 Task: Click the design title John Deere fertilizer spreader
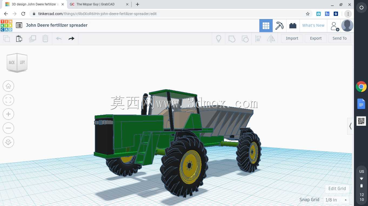click(x=57, y=25)
